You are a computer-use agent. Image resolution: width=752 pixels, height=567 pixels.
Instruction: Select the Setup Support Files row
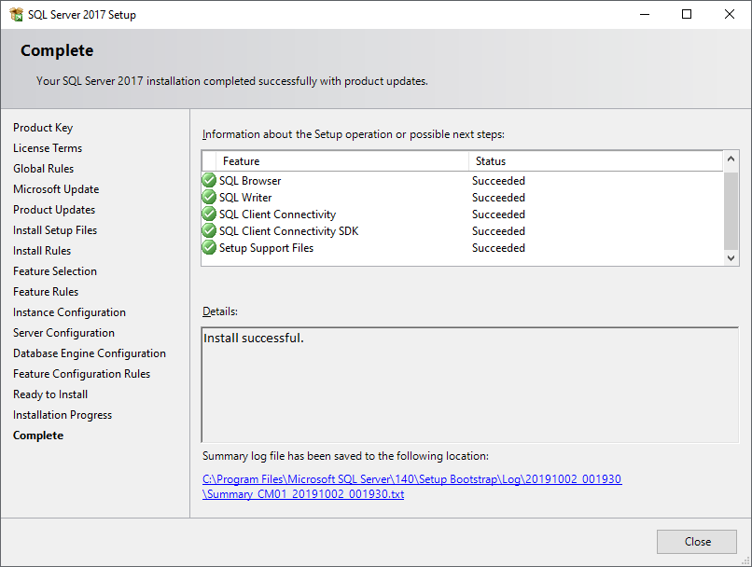[x=266, y=248]
